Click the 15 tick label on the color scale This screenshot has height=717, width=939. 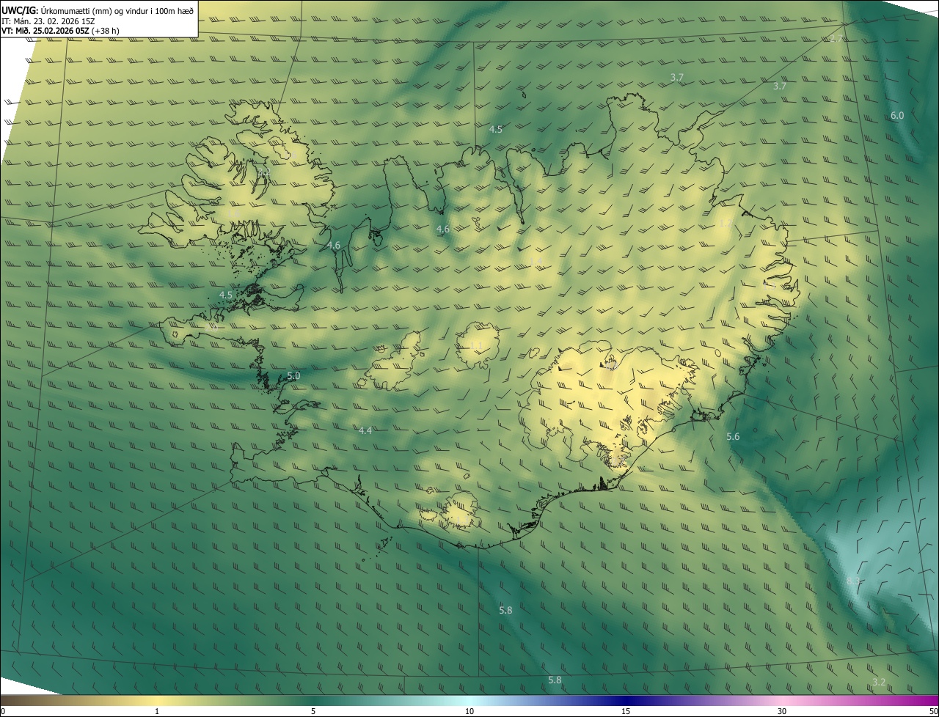pos(626,711)
